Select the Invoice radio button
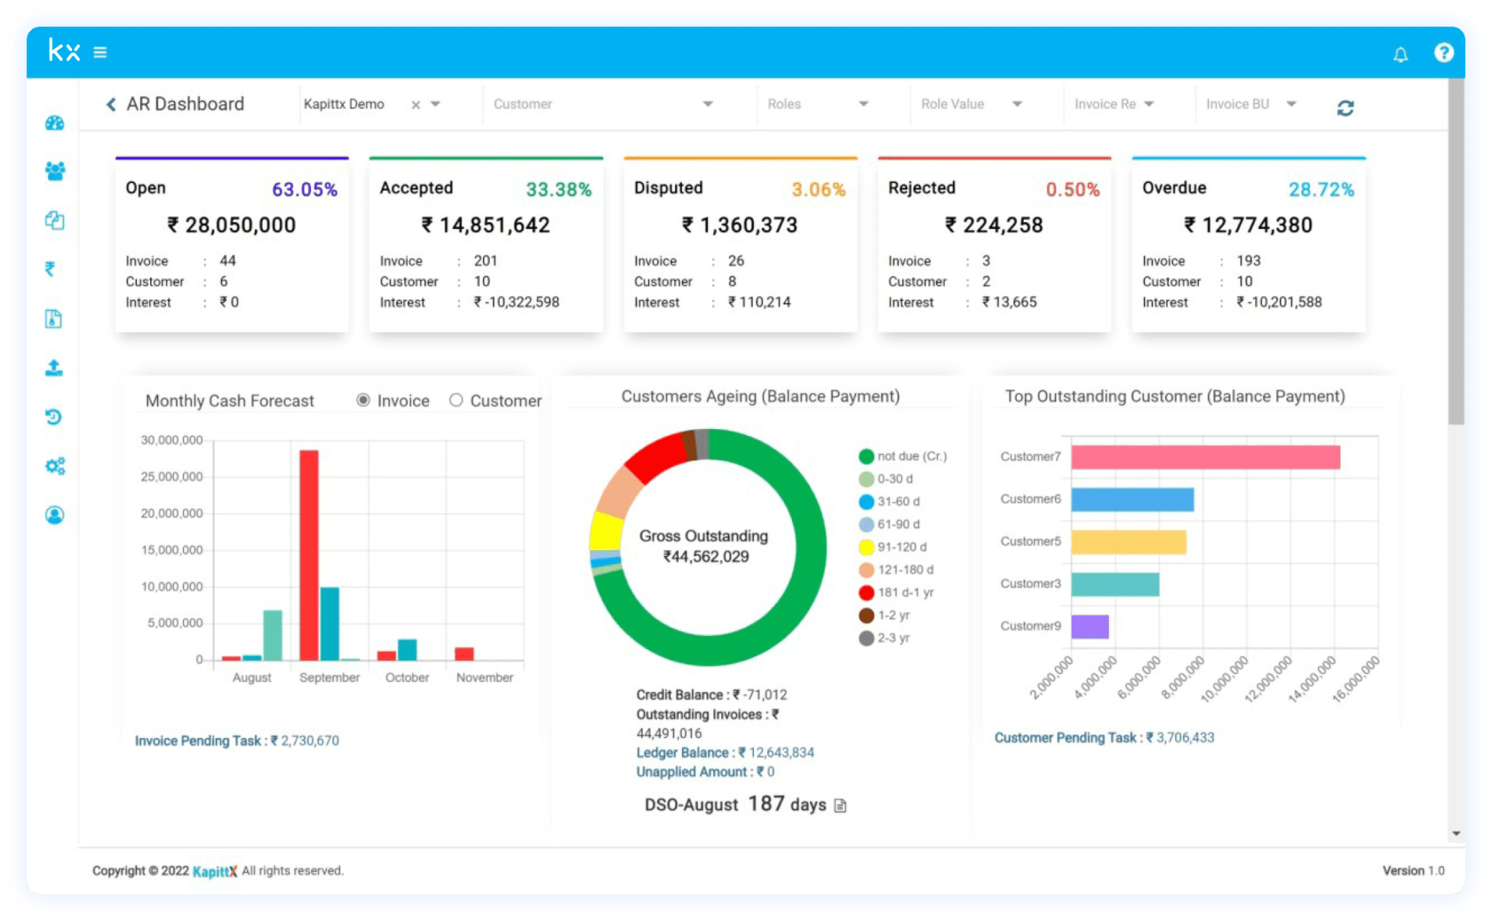Screen dimensions: 1492x921 (x=363, y=400)
